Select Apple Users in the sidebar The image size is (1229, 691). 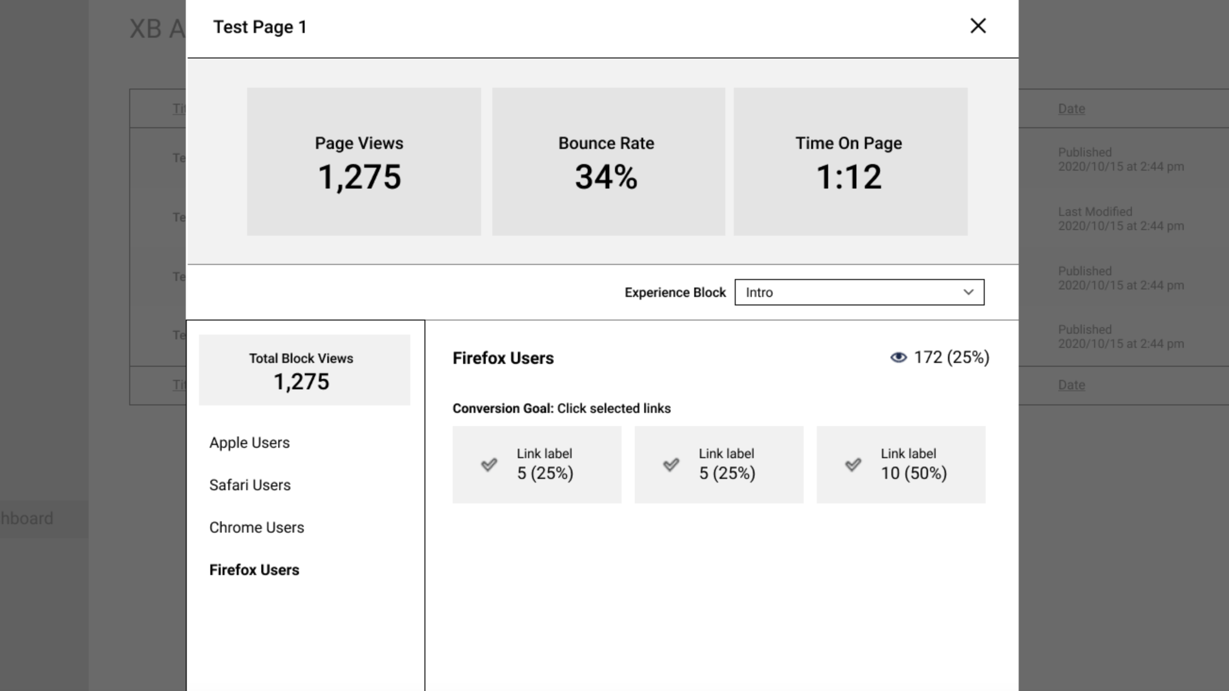point(249,443)
